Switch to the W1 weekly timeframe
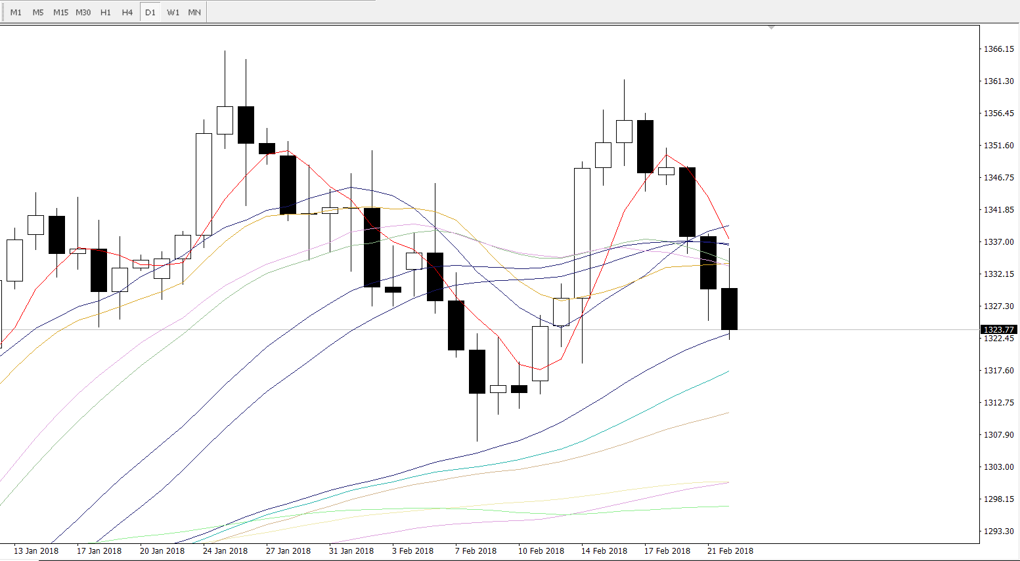Image resolution: width=1020 pixels, height=561 pixels. [x=173, y=12]
